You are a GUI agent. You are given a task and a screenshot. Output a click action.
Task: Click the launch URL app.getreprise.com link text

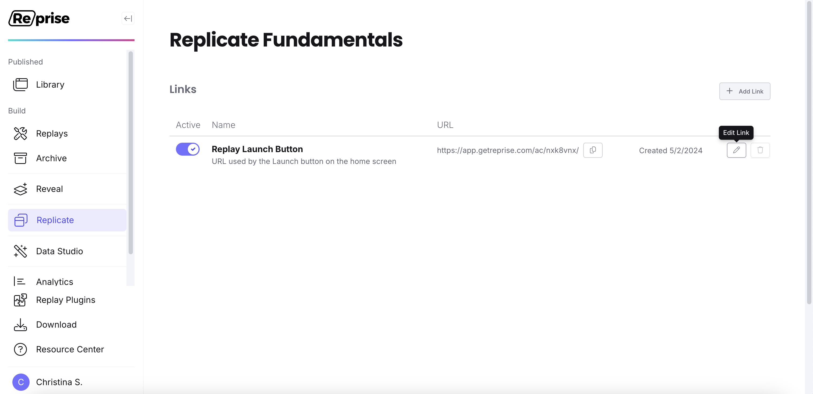coord(507,150)
